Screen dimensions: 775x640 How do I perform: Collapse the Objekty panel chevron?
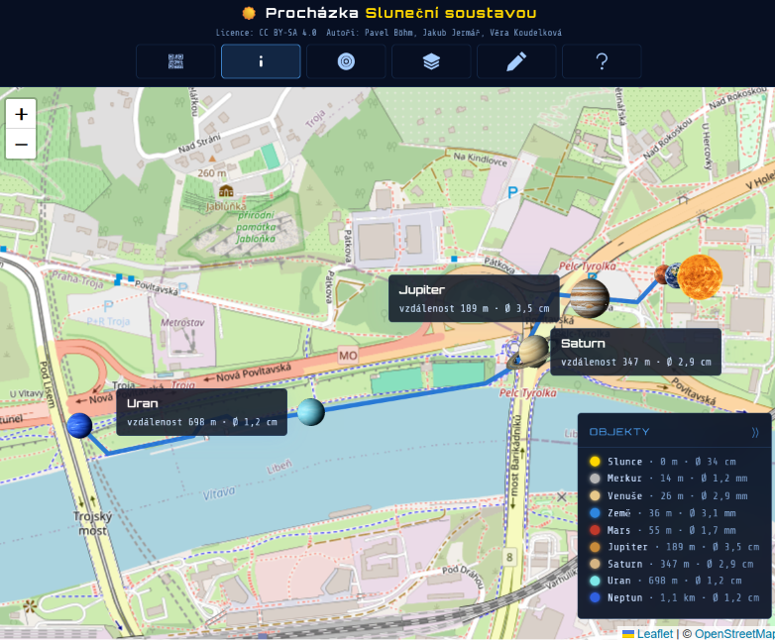coord(755,432)
